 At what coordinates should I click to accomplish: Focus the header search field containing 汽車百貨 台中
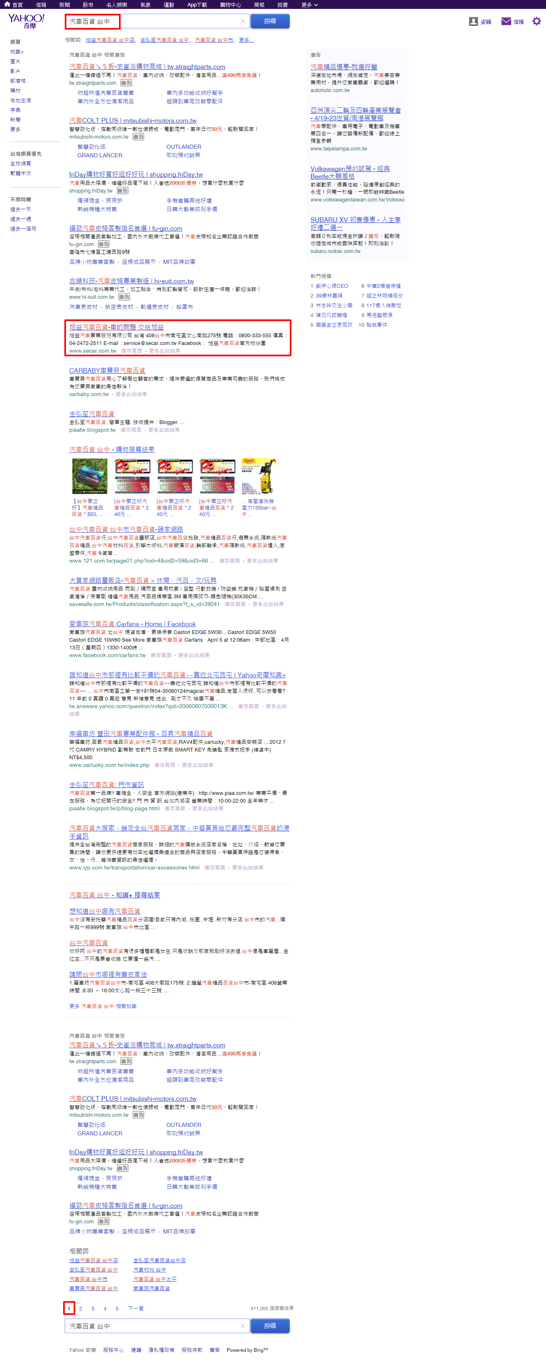click(157, 21)
